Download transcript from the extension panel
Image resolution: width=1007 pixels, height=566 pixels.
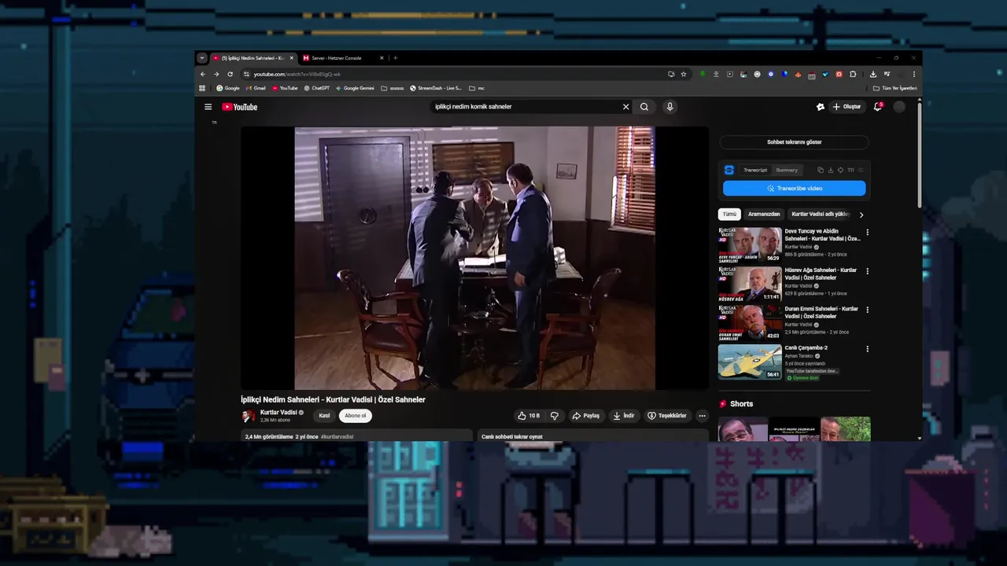831,170
